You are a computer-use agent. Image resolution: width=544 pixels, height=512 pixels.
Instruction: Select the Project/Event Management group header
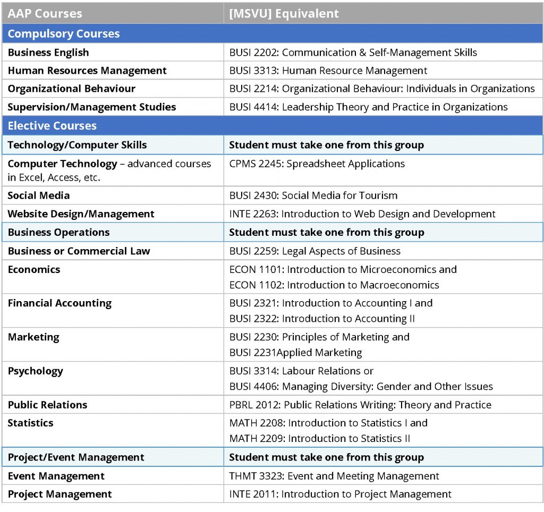[x=76, y=457]
